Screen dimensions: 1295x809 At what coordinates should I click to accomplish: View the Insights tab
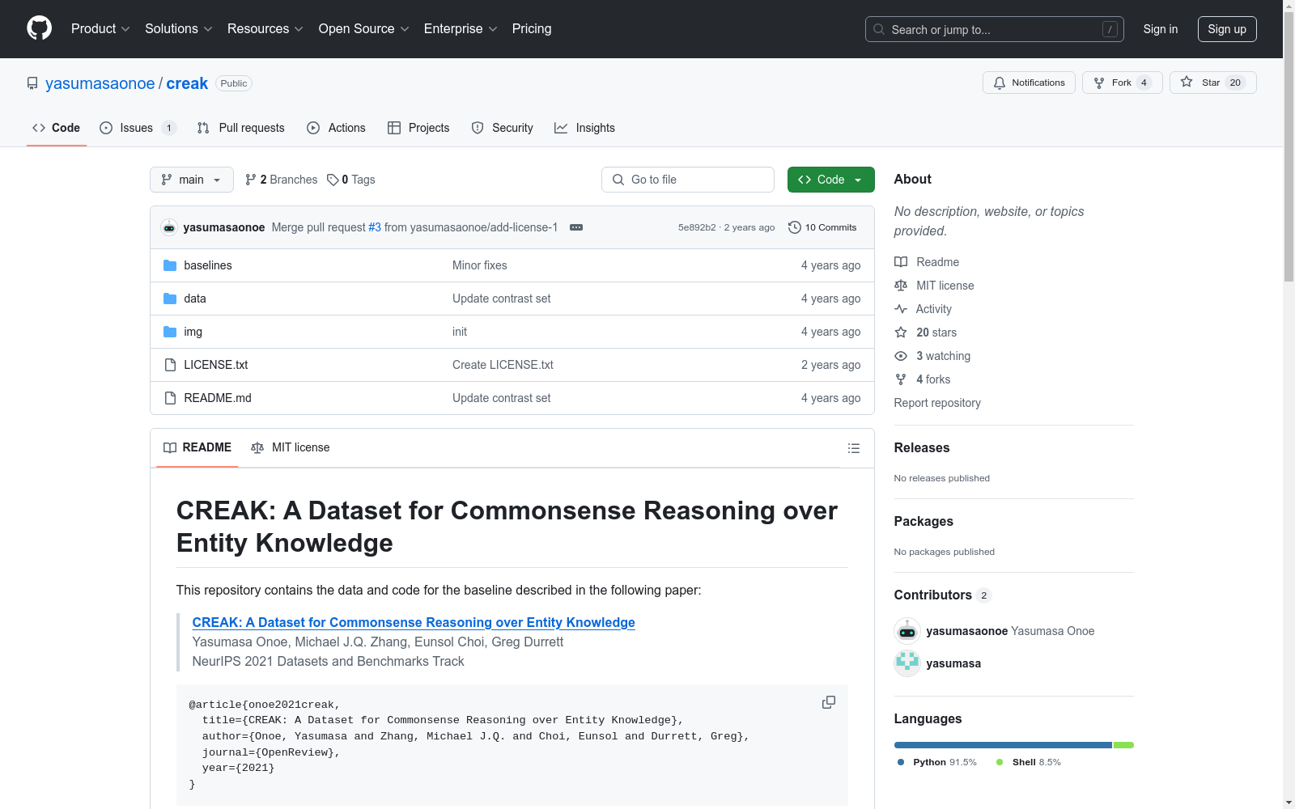[584, 128]
